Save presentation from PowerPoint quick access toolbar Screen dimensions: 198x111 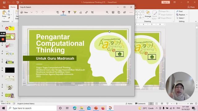click(4, 2)
